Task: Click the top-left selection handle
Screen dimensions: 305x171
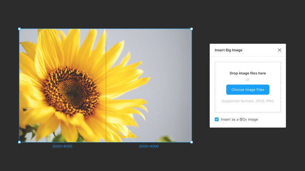Action: point(20,29)
